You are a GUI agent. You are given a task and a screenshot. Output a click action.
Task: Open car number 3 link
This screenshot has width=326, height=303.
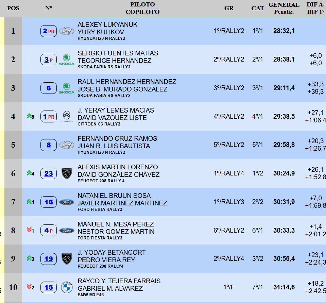[x=47, y=60]
